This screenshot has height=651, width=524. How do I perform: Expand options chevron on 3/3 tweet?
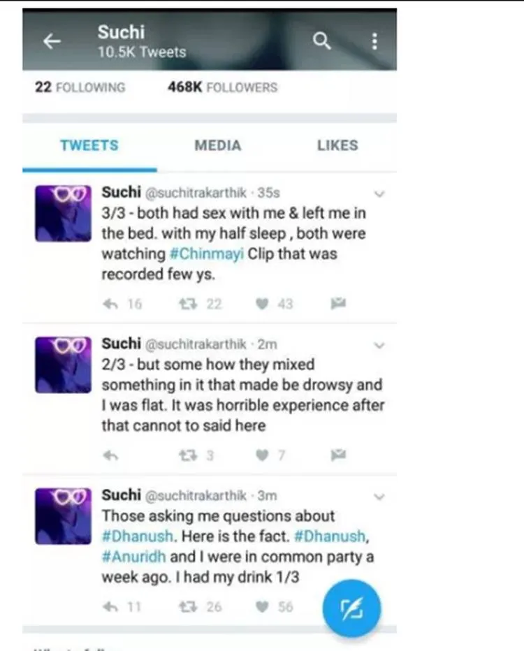(x=379, y=193)
